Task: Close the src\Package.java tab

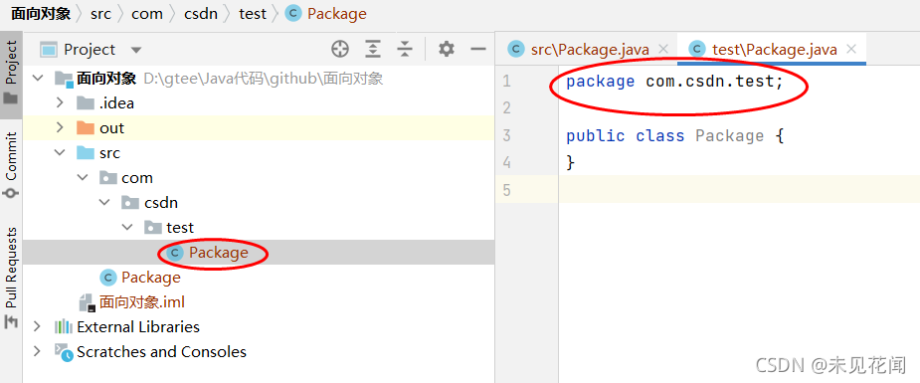Action: coord(663,49)
